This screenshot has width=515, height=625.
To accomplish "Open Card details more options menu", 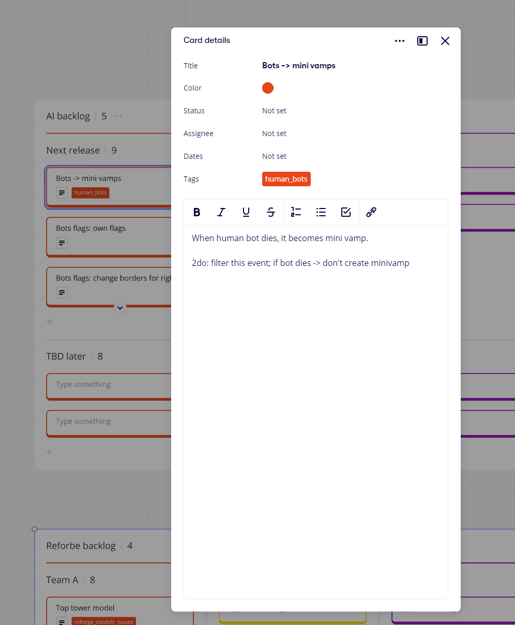I will [x=400, y=41].
